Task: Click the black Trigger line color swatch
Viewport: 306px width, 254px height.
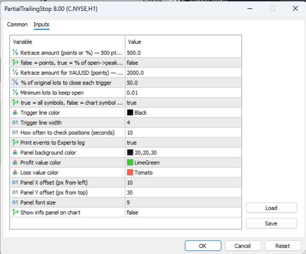Action: click(x=130, y=113)
